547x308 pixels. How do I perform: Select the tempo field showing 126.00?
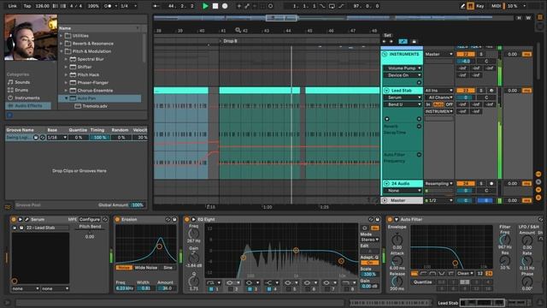(x=42, y=6)
